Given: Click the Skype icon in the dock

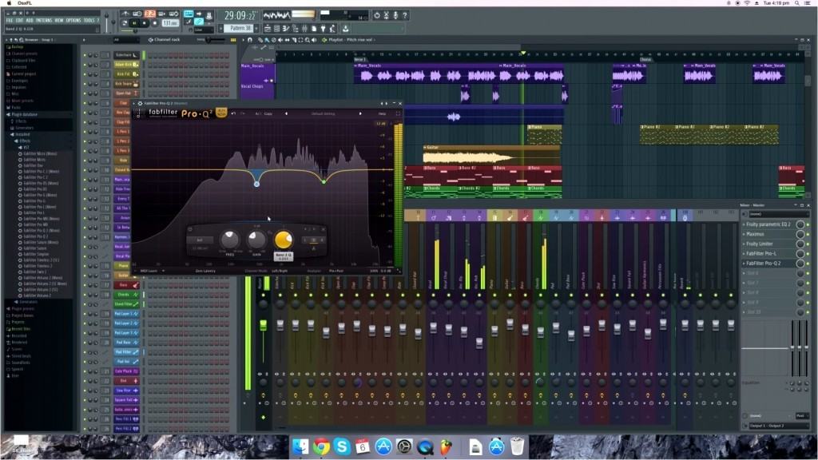Looking at the screenshot, I should [343, 446].
